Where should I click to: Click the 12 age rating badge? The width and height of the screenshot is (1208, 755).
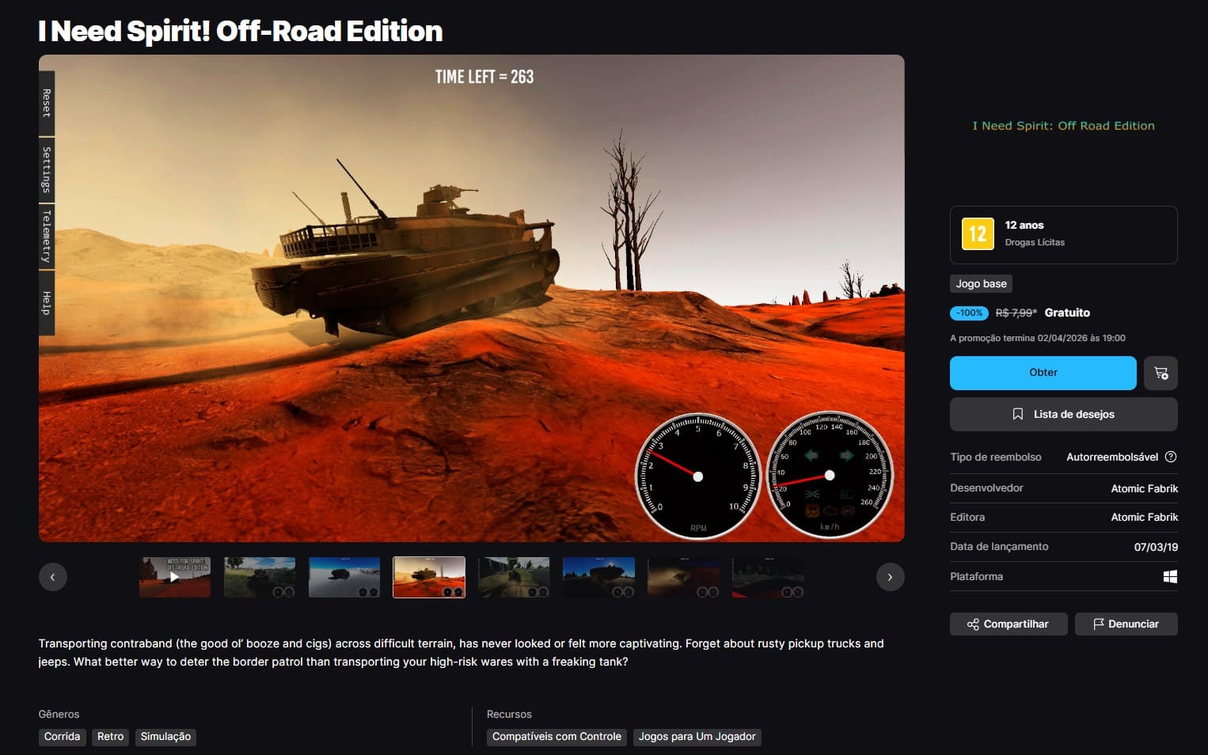978,234
